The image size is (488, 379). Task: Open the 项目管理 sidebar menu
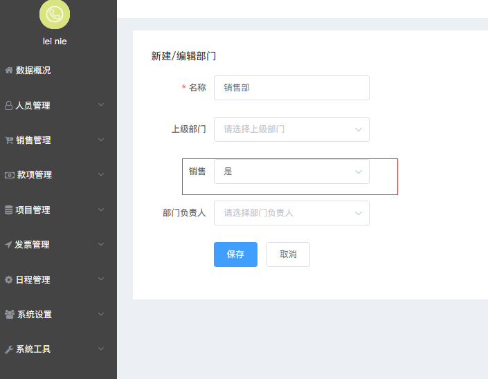[58, 210]
